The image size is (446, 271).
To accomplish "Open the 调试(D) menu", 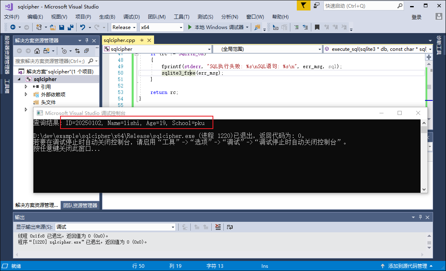I will pyautogui.click(x=131, y=17).
